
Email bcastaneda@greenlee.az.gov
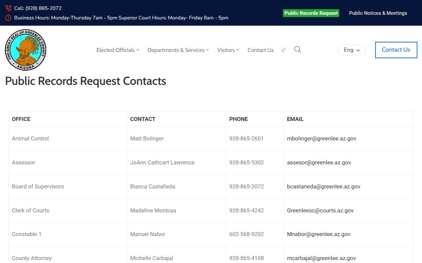pos(323,186)
